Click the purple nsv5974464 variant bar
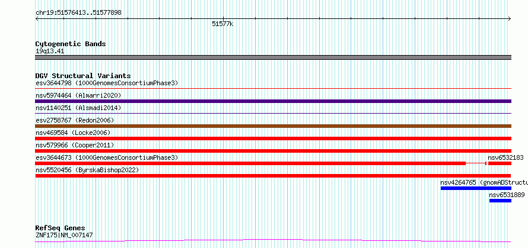The image size is (528, 248). click(273, 101)
